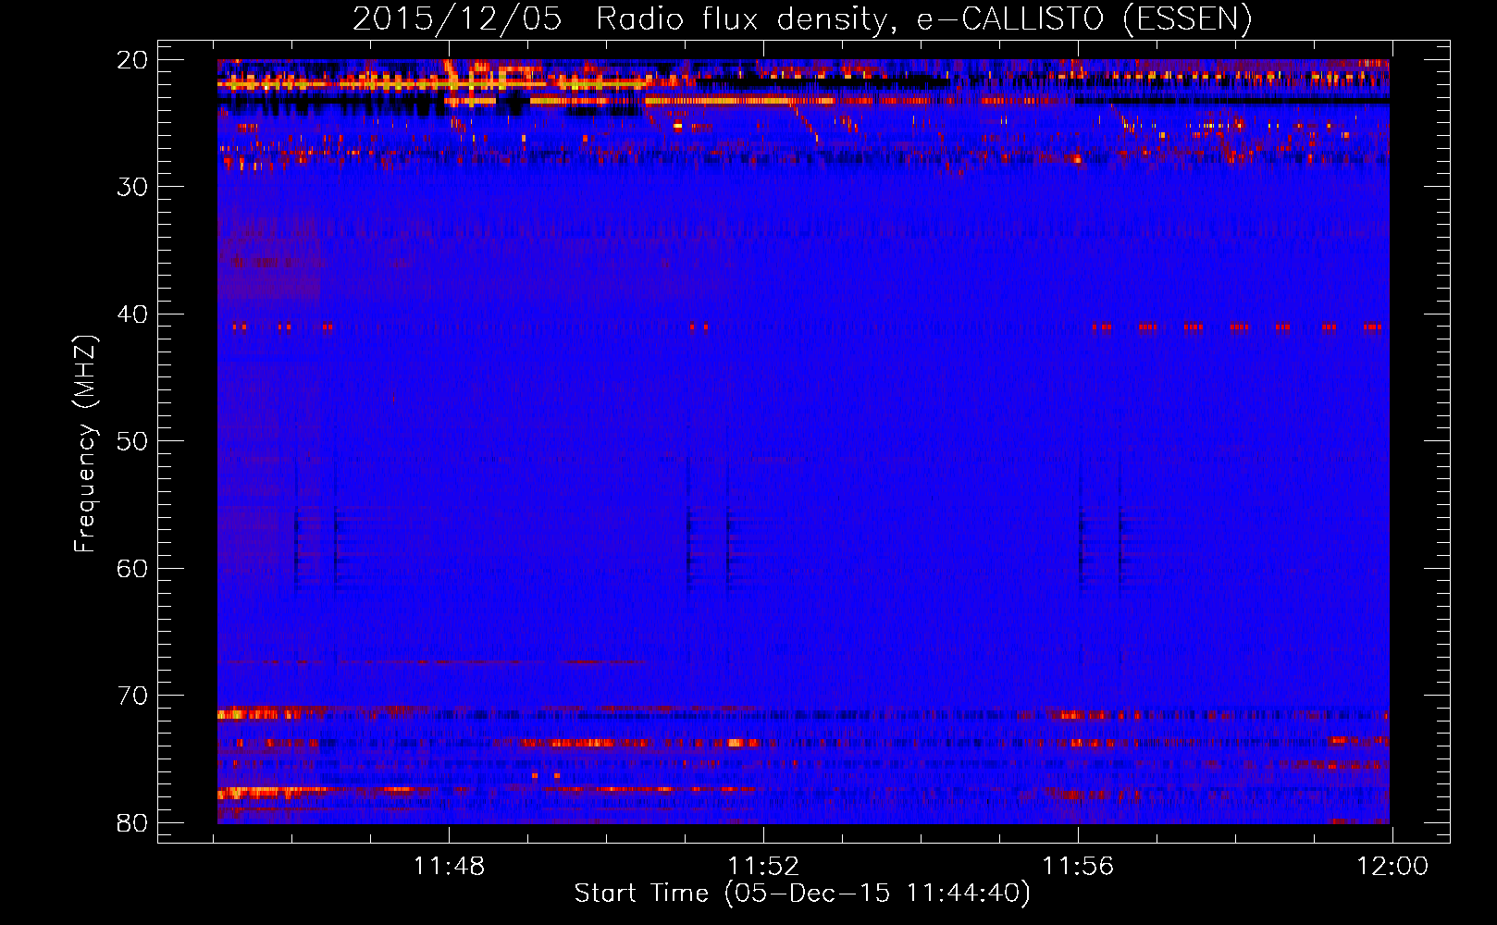Click the 30 frequency tick label
Screen dimensions: 1497x925
(x=132, y=187)
